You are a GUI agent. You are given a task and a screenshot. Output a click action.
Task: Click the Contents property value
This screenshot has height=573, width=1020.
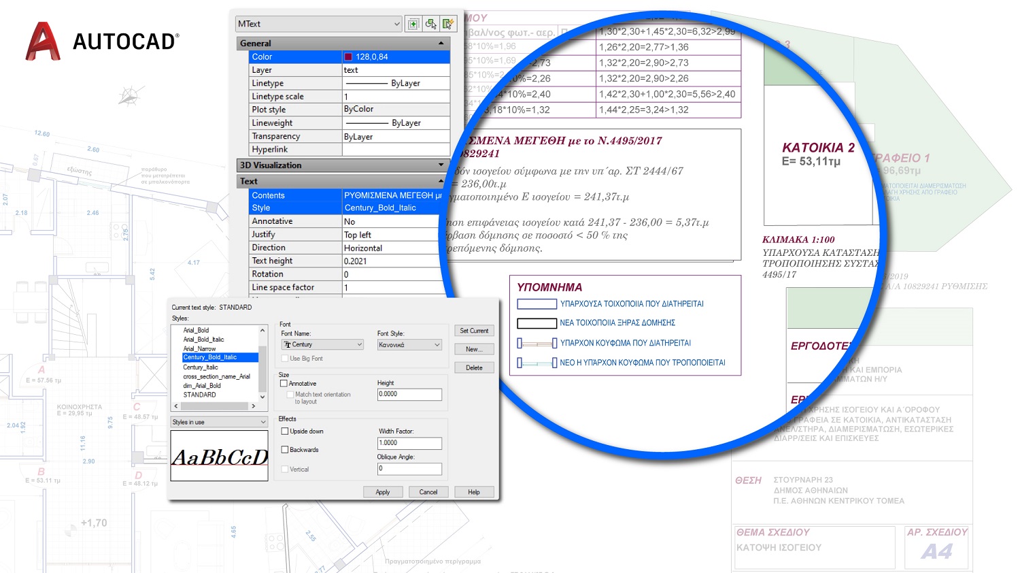[393, 195]
